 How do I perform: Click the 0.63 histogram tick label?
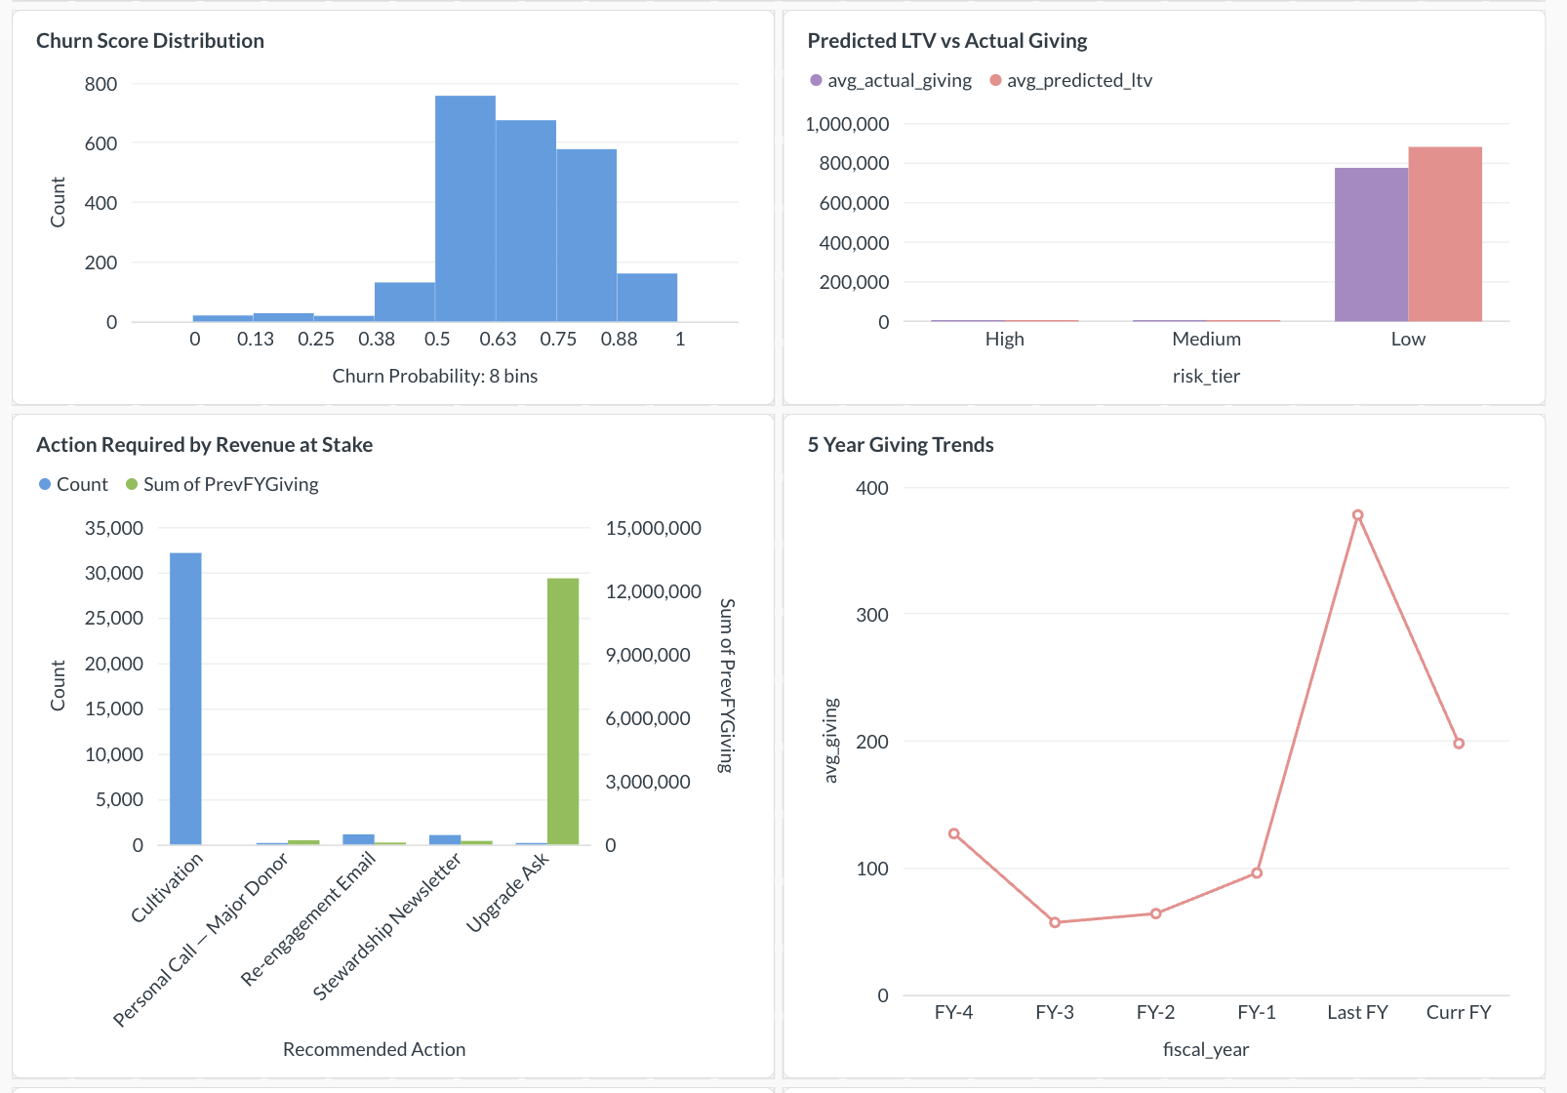[498, 340]
